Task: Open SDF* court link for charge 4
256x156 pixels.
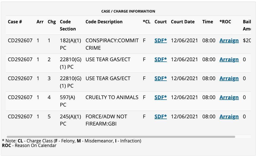Action: [160, 97]
